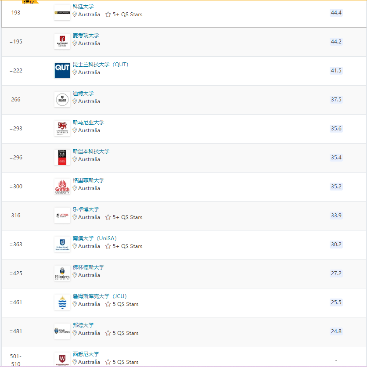The width and height of the screenshot is (367, 367).
Task: Click the 35.6 score for 斯马尼亚大学
Action: (x=336, y=129)
